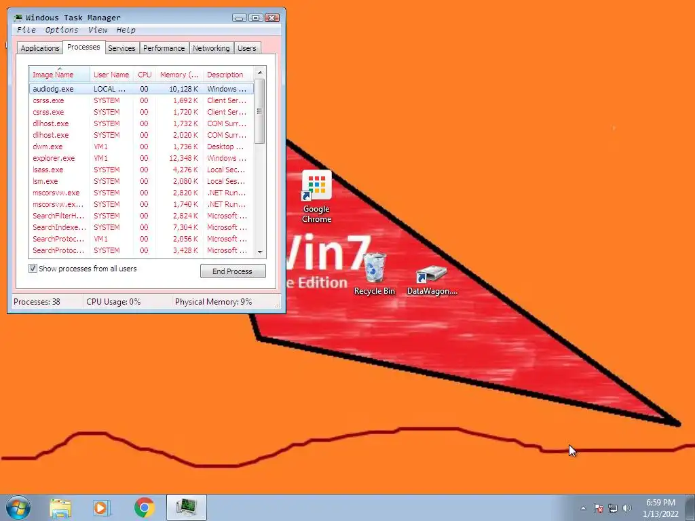
Task: Open the Help menu
Action: click(126, 30)
